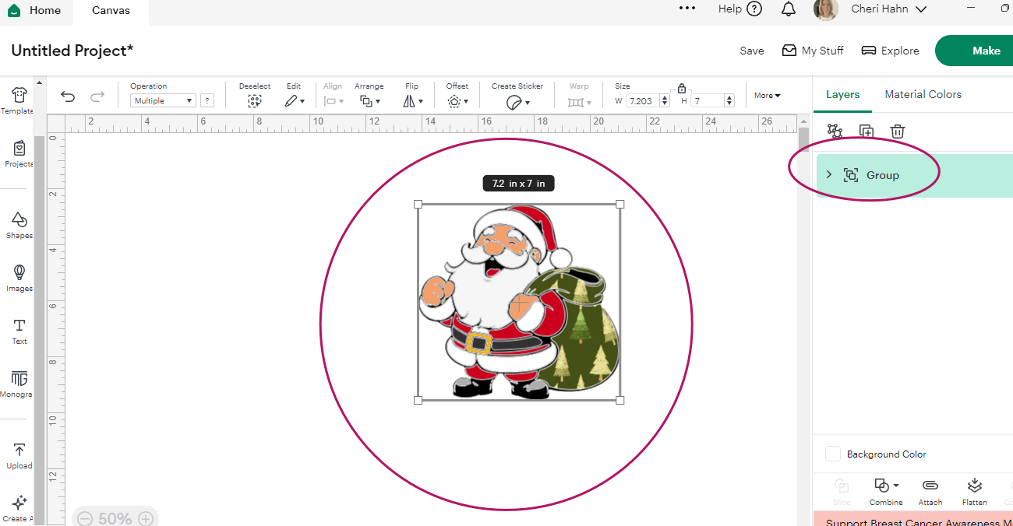Click the Width size input field
The image size is (1013, 526).
tap(642, 100)
